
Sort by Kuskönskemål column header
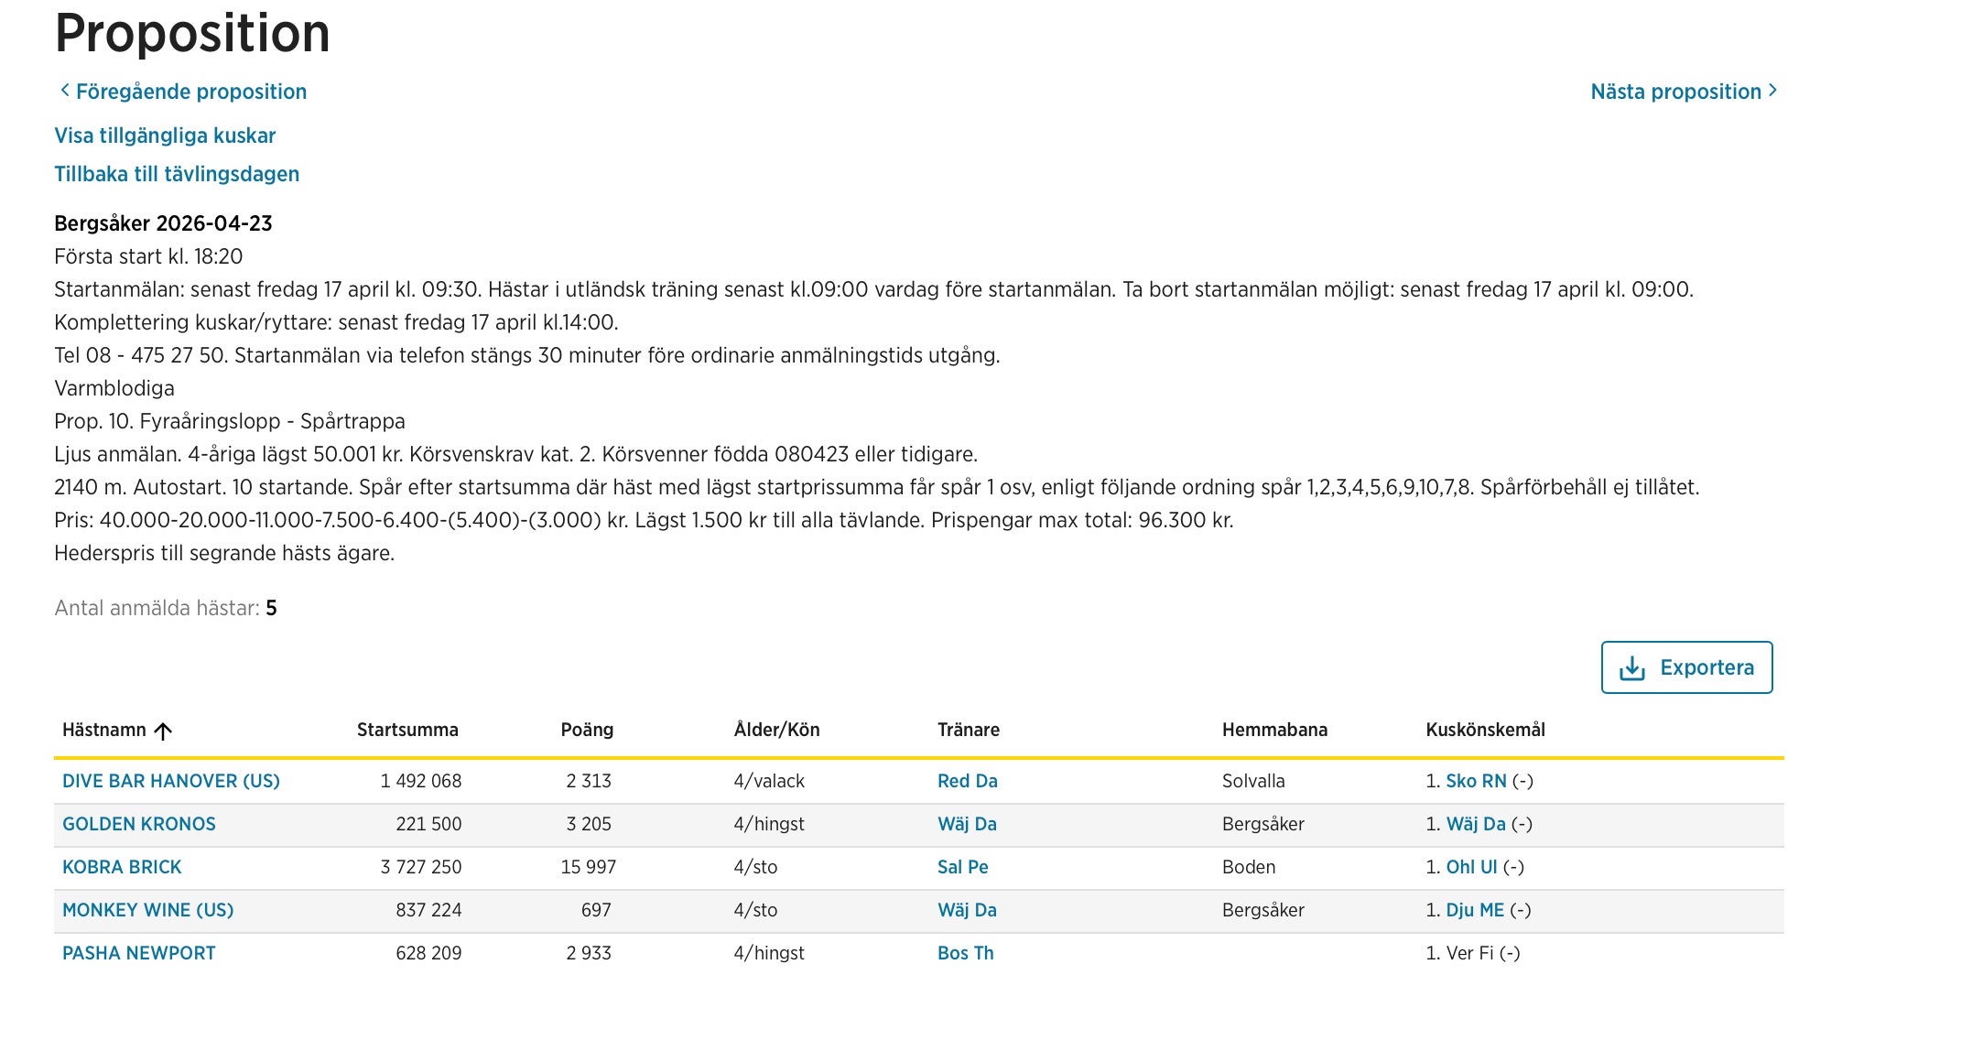pos(1485,730)
